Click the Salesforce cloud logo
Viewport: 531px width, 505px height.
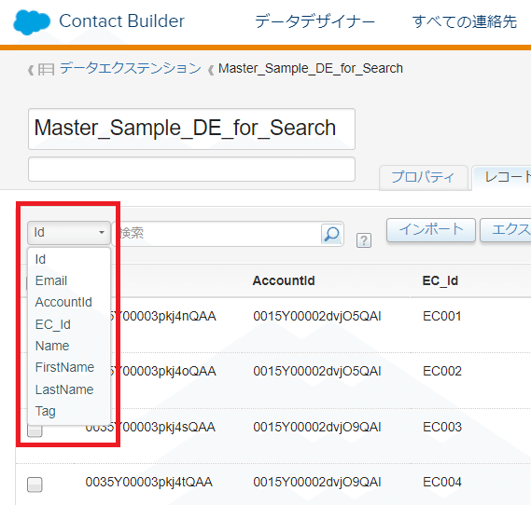point(32,22)
